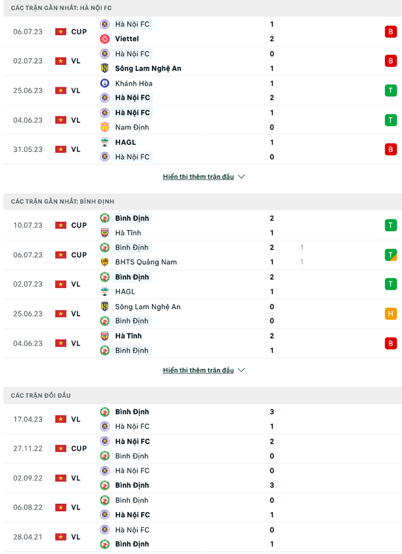Screen dimensions: 402x554
Task: Click the HAGL logo in the 31.05.23 match
Action: pyautogui.click(x=105, y=142)
